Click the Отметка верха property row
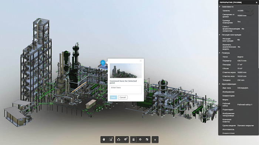This screenshot has height=145, width=259. [x=238, y=72]
